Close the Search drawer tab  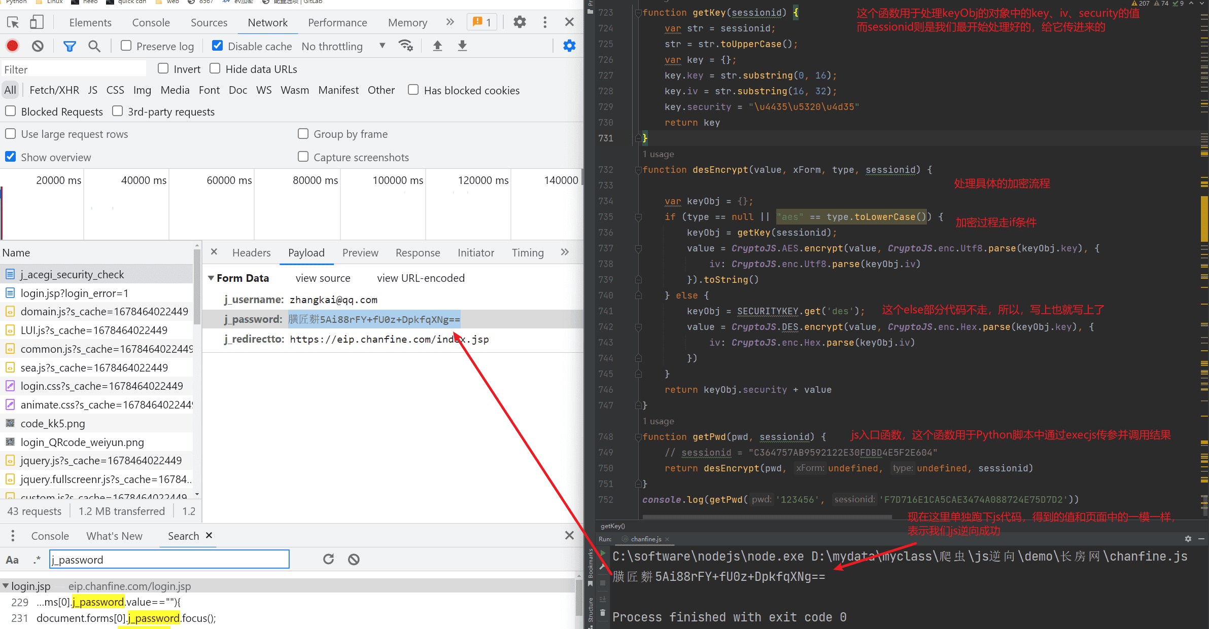[209, 535]
